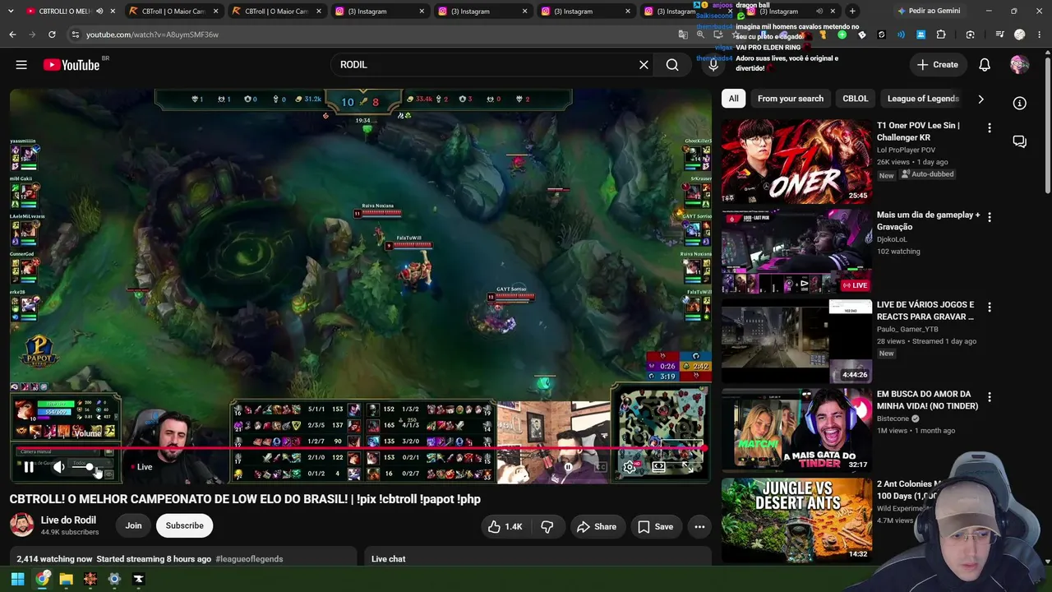Mute the CBTROLL YouTube tab audio
Screen dimensions: 1052x592
99,12
